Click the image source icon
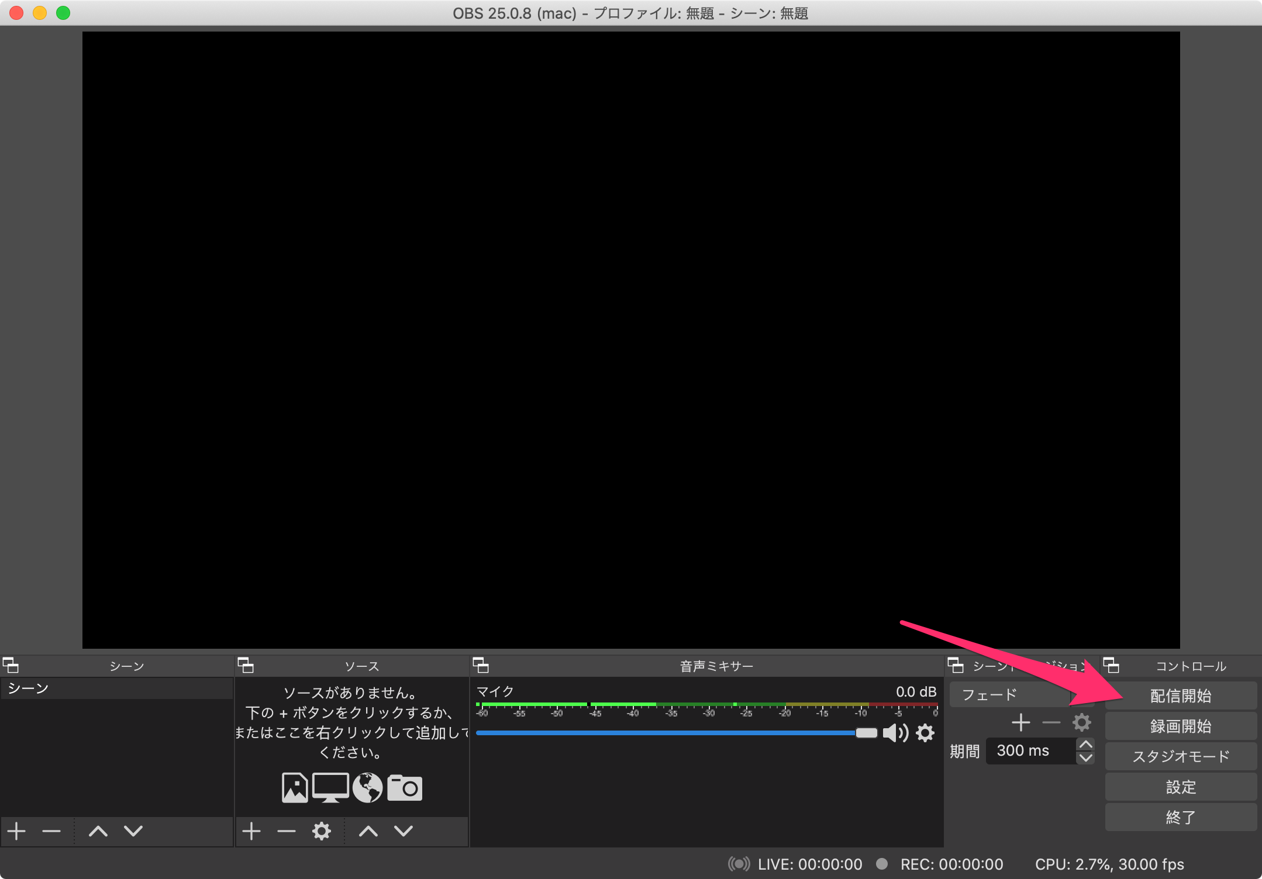Screen dimensions: 1262x879 click(x=295, y=787)
